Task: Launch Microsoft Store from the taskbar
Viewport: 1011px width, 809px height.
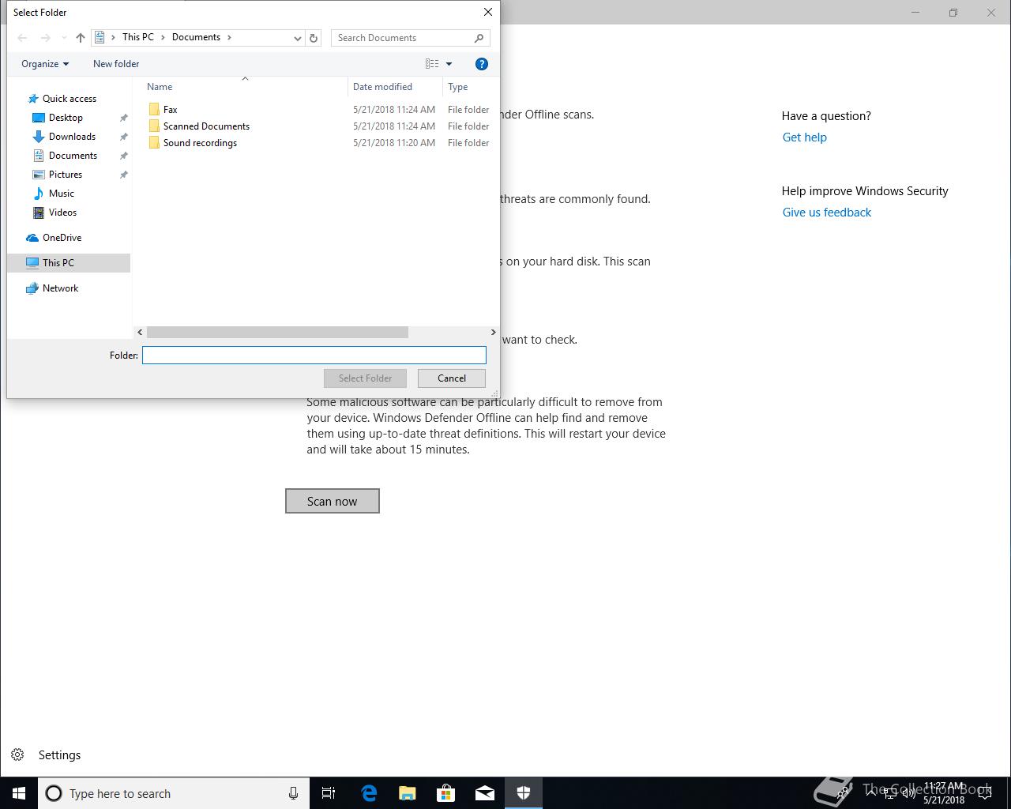Action: point(446,793)
